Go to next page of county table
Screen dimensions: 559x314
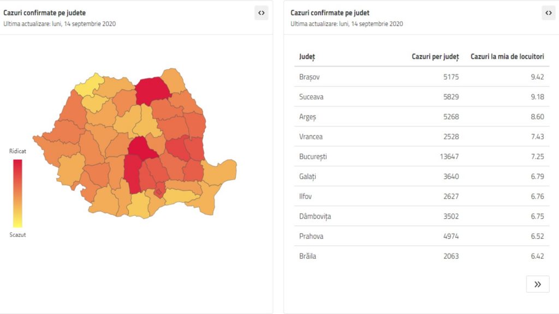click(x=538, y=284)
